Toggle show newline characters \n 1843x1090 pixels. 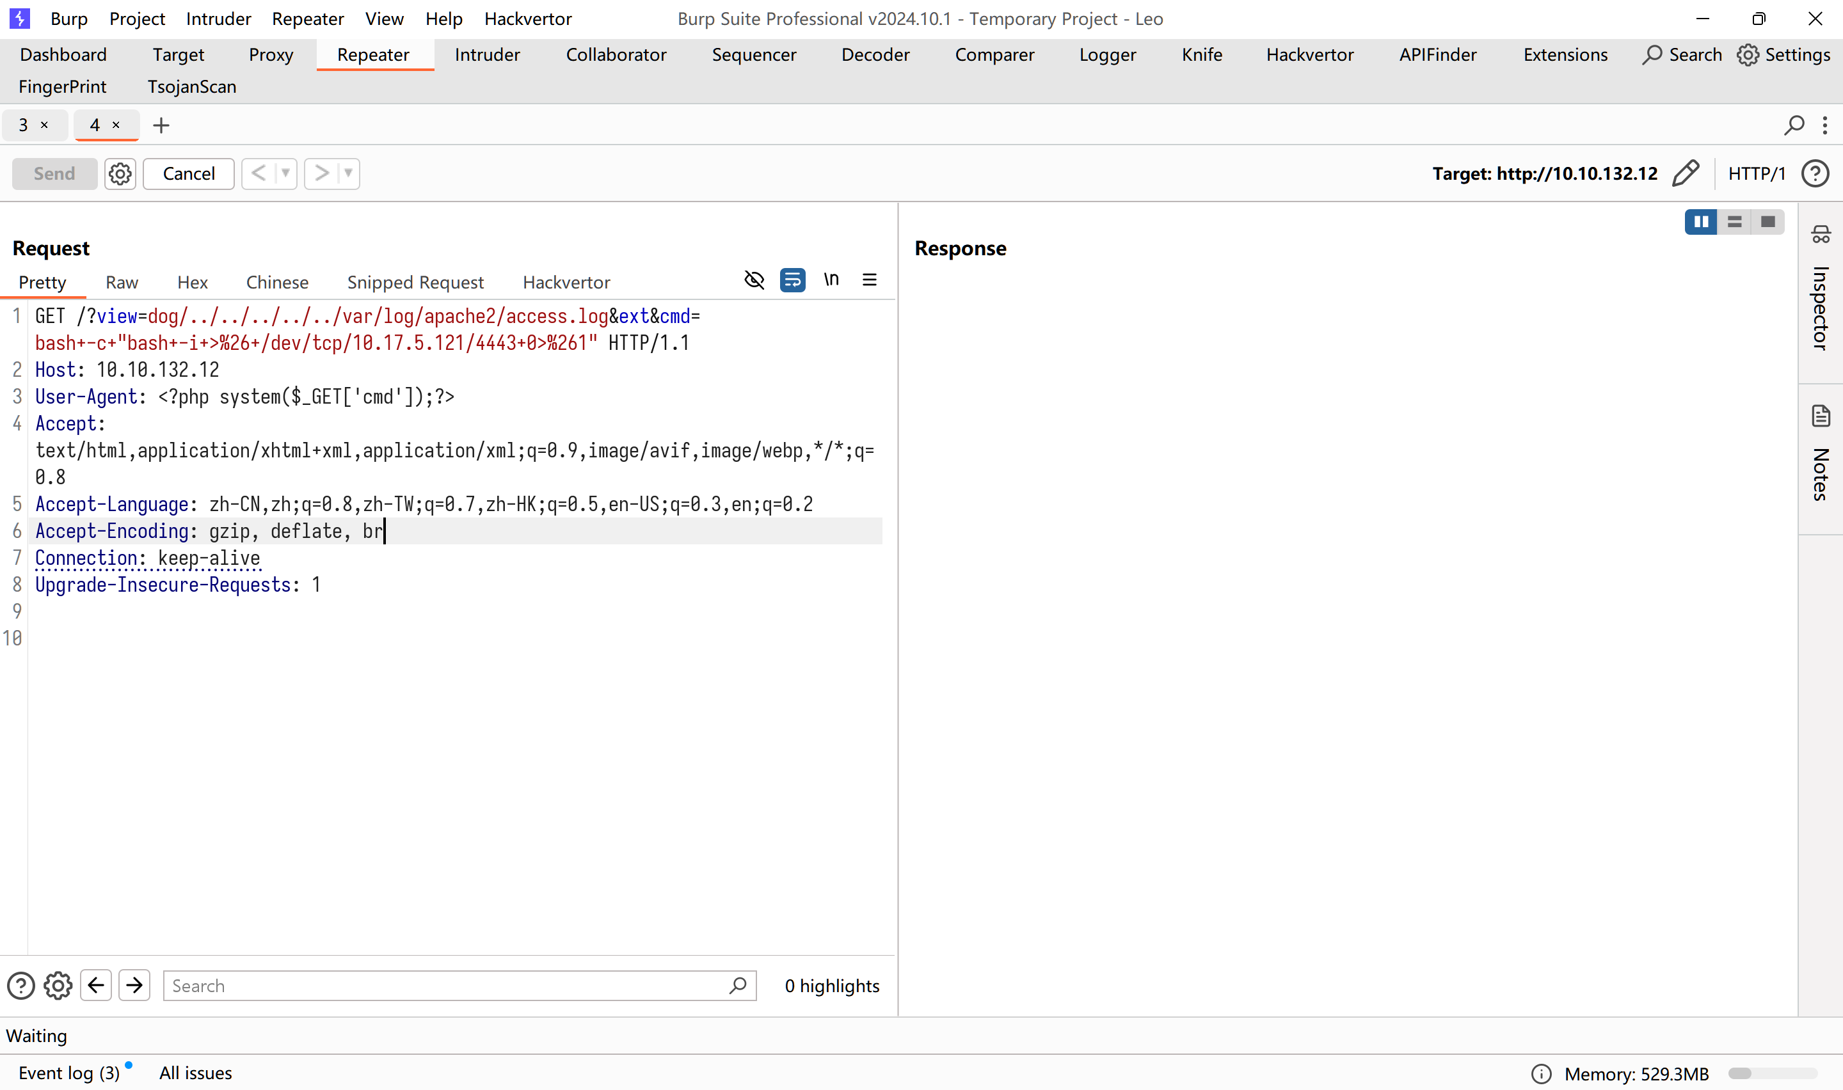831,280
